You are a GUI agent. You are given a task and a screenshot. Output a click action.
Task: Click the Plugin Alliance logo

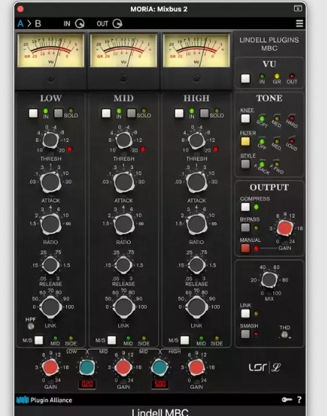[44, 400]
